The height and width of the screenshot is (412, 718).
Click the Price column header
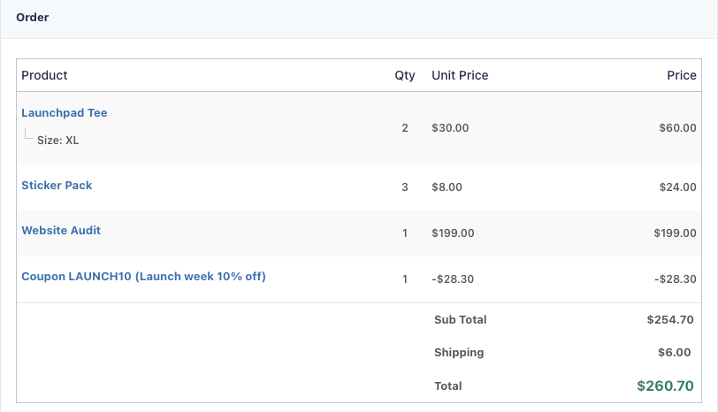coord(682,75)
